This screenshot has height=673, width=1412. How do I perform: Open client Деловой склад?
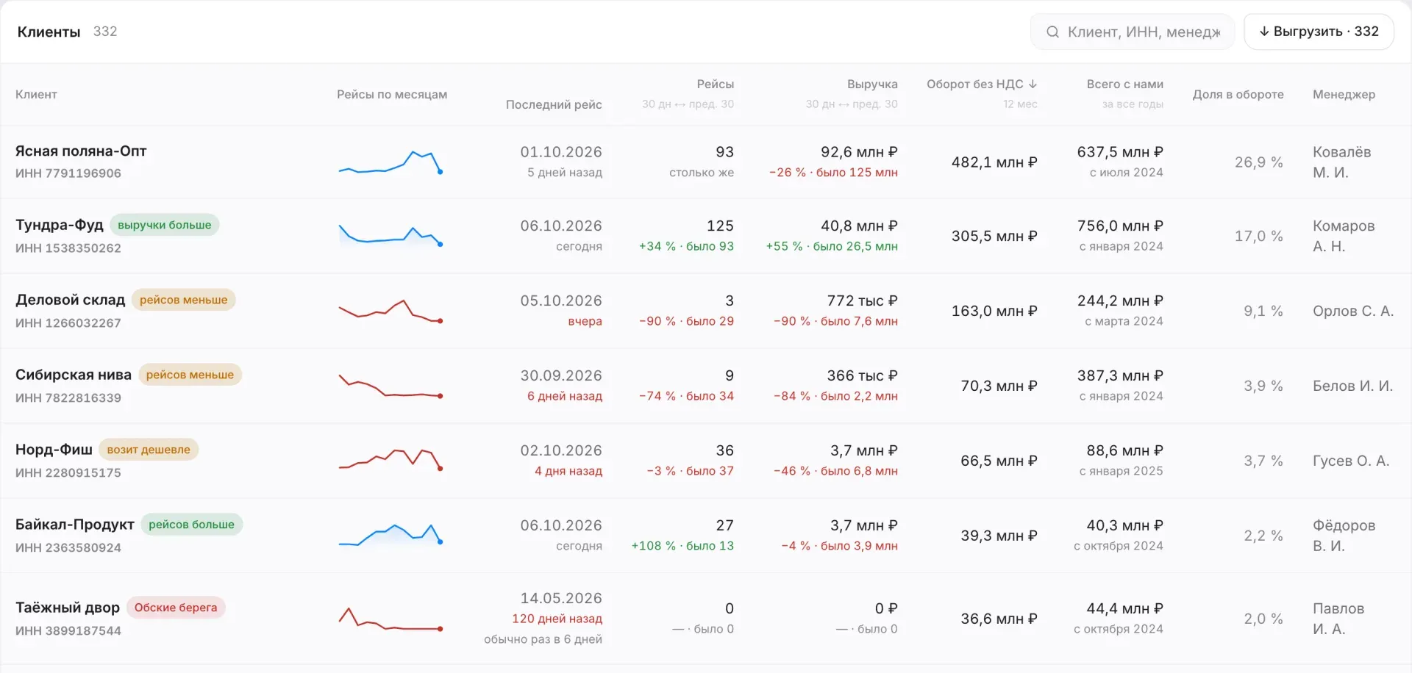coord(71,300)
